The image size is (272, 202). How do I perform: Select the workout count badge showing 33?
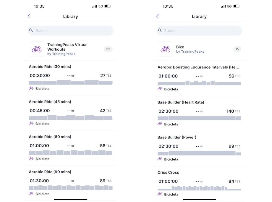[108, 49]
